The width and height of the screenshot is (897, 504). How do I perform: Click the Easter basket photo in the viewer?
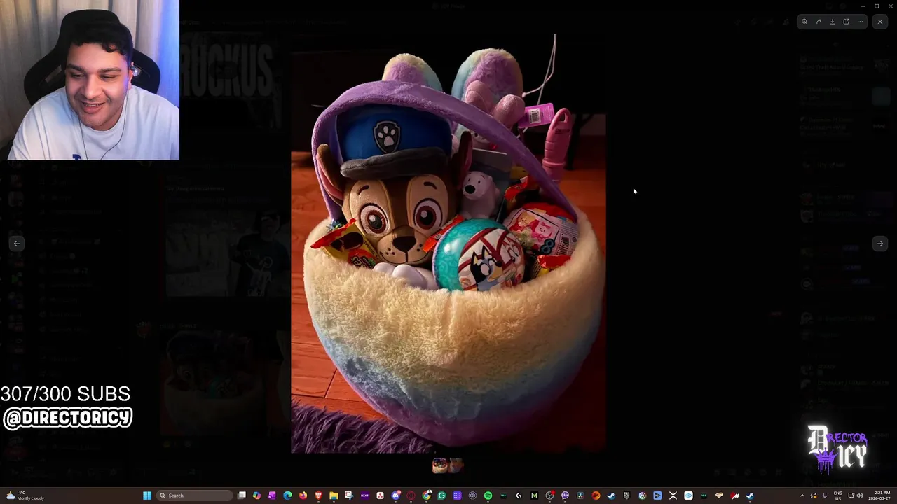448,243
